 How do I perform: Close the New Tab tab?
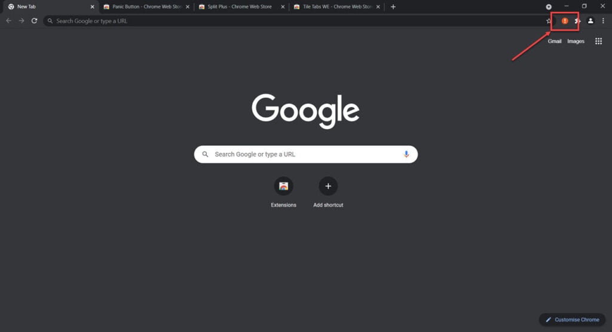93,7
